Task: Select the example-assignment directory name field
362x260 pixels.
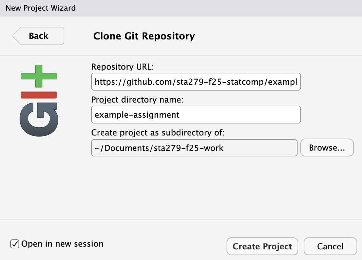Action: click(x=196, y=115)
